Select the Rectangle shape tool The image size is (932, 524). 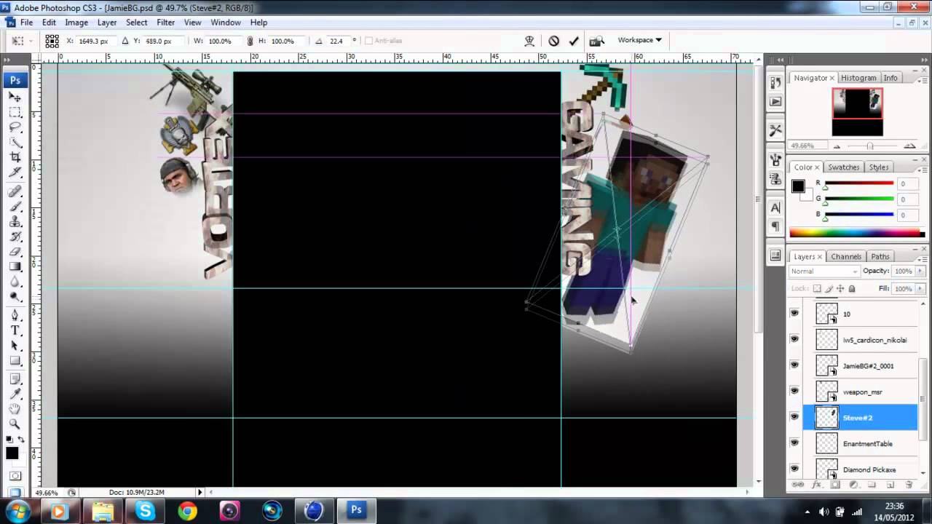click(15, 361)
